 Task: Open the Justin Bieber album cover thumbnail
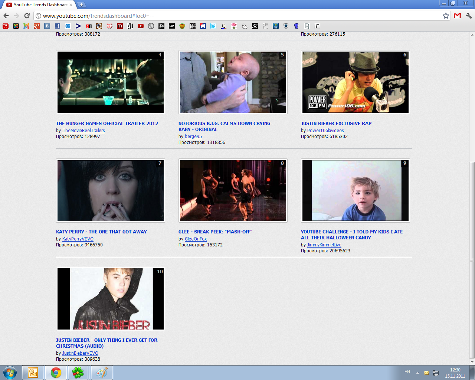coord(111,299)
